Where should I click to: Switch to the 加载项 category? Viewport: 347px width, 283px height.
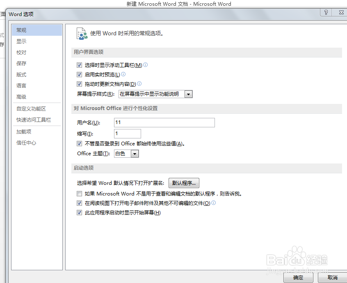(37, 131)
